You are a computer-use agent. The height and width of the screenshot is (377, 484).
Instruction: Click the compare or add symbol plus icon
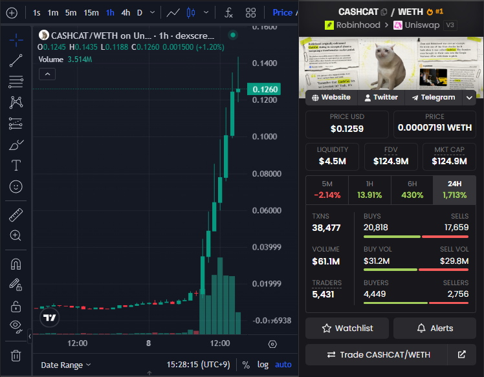12,13
